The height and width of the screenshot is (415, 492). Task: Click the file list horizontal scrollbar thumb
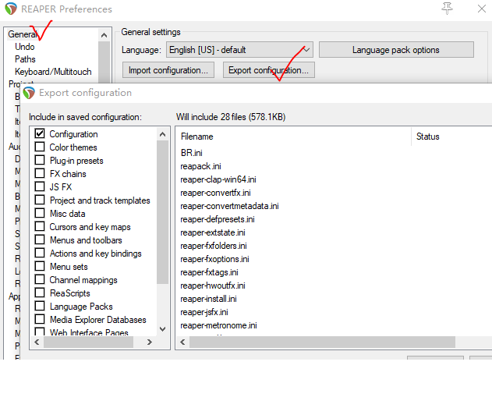coord(322,342)
